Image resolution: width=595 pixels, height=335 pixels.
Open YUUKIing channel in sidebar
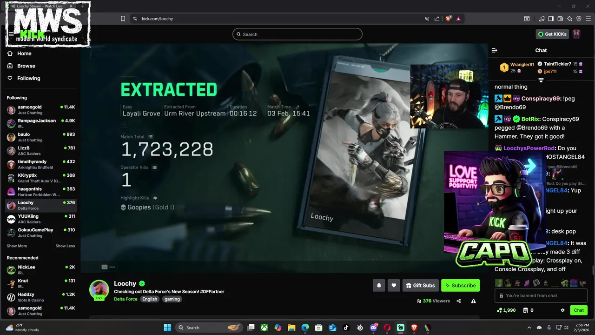tap(41, 219)
